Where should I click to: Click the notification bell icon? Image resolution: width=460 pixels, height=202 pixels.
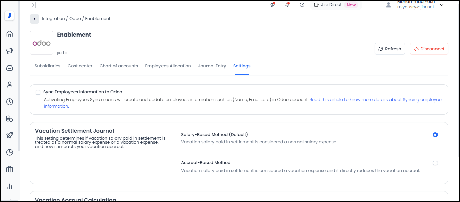tap(287, 5)
